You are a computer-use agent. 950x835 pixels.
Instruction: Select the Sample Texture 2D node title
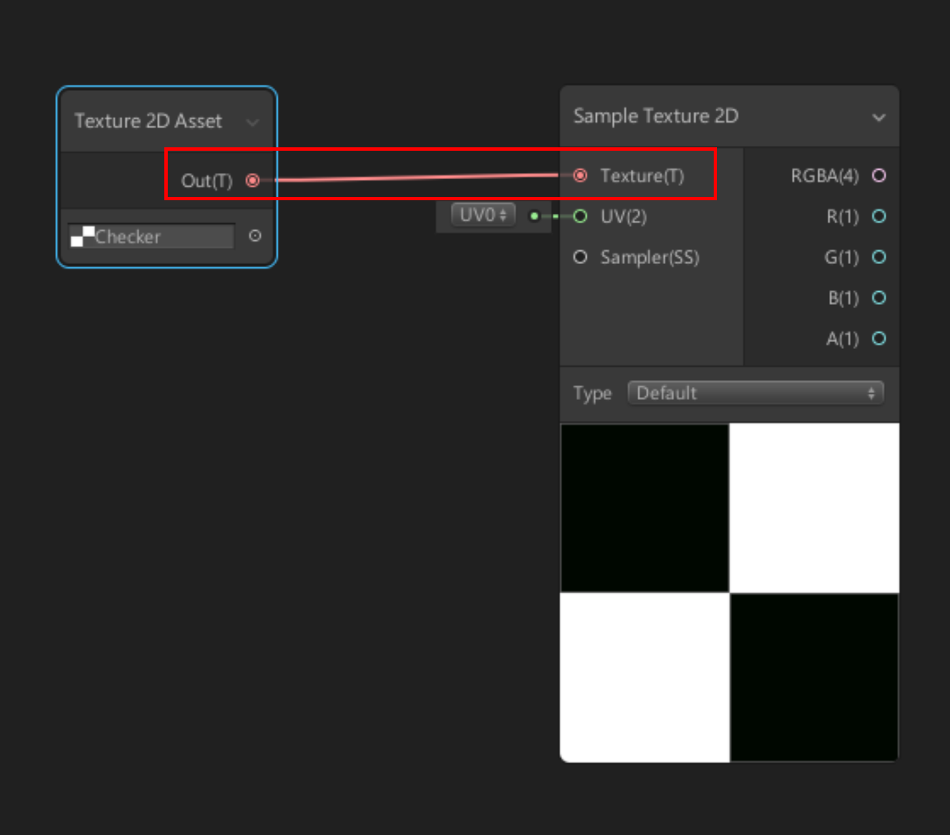click(655, 116)
